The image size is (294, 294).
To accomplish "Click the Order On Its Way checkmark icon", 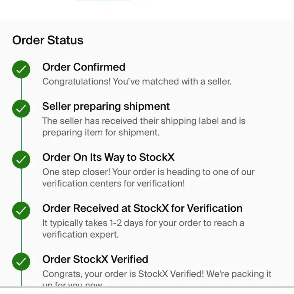I will point(21,159).
